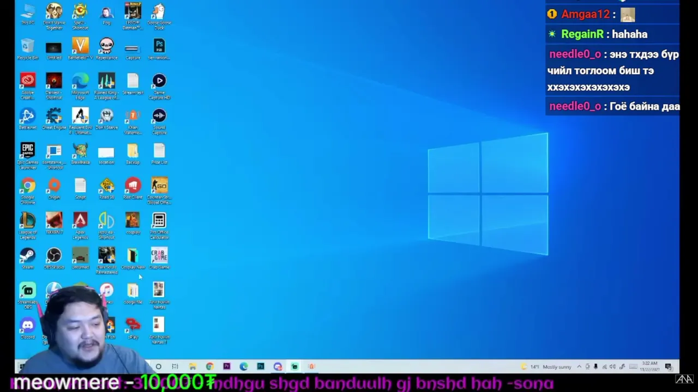Show hidden system tray icons
This screenshot has height=392, width=698.
579,367
